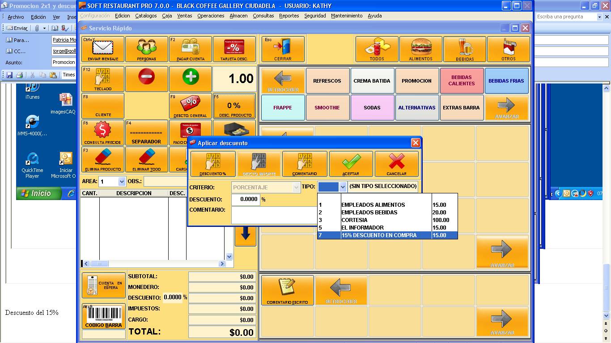Open the Reportes menu

coord(289,16)
